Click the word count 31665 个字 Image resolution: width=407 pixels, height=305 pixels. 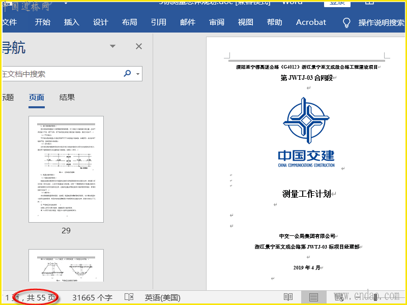tap(93, 298)
